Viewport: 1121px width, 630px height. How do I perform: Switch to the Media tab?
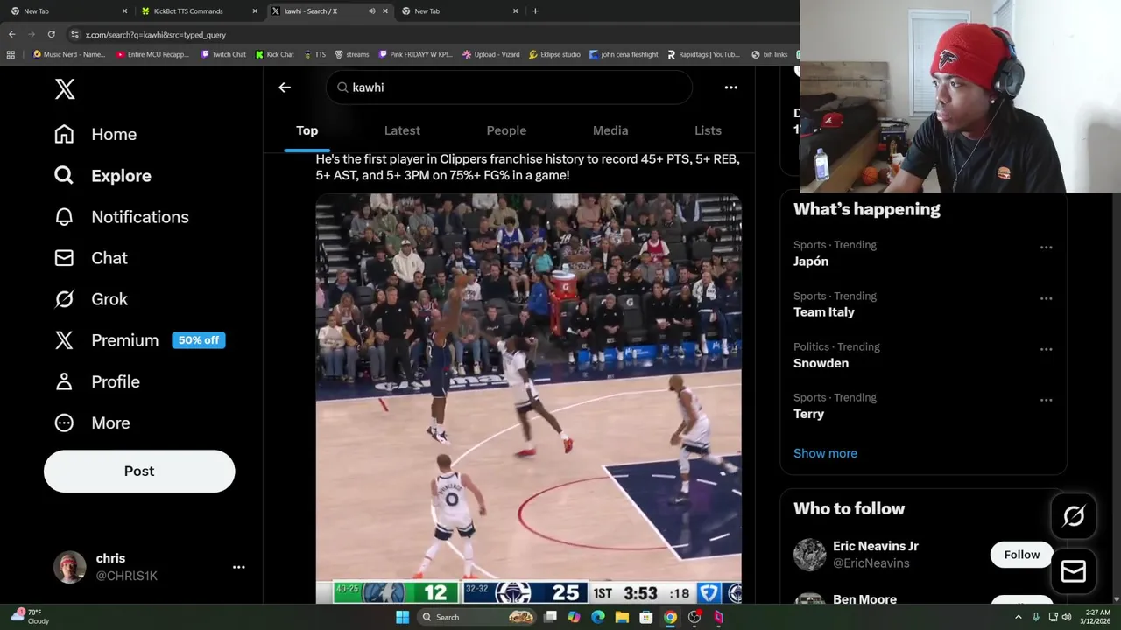pos(610,130)
